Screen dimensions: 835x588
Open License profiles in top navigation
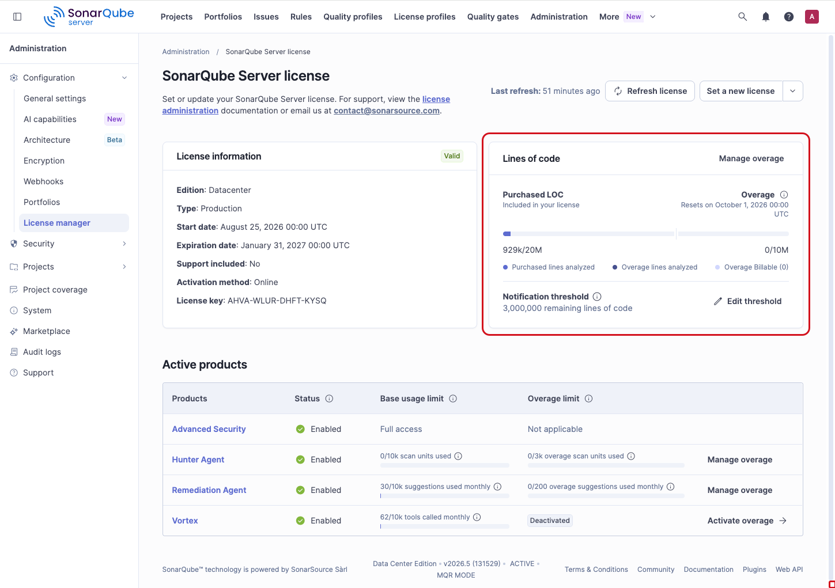pyautogui.click(x=425, y=17)
